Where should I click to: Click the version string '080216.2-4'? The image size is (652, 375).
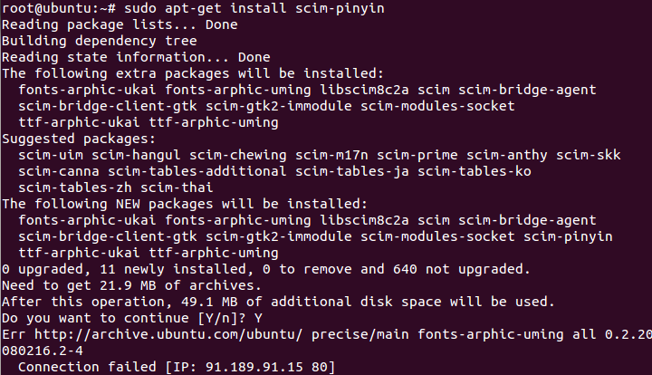[43, 351]
